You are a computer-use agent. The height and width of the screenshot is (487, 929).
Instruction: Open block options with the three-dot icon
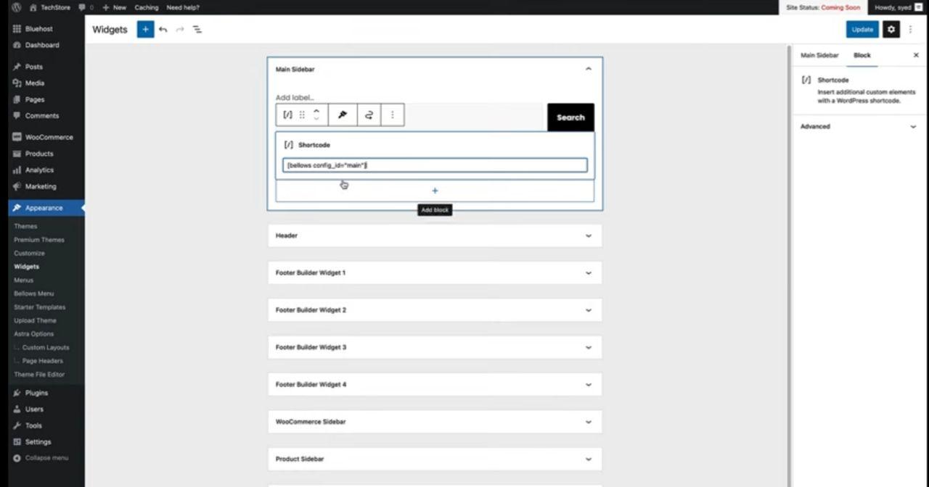pos(392,115)
